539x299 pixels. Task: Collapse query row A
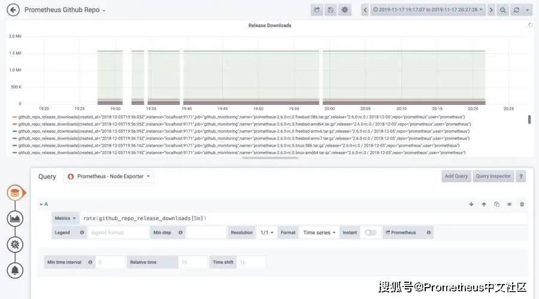43,204
